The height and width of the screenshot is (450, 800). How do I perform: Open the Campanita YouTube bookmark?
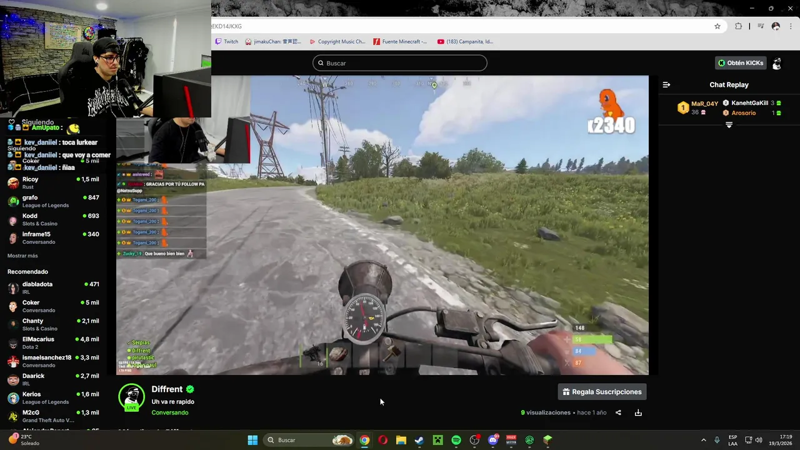pyautogui.click(x=465, y=42)
